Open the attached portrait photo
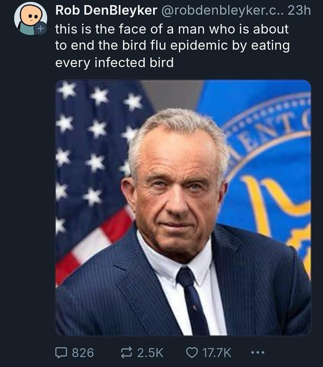 [183, 208]
